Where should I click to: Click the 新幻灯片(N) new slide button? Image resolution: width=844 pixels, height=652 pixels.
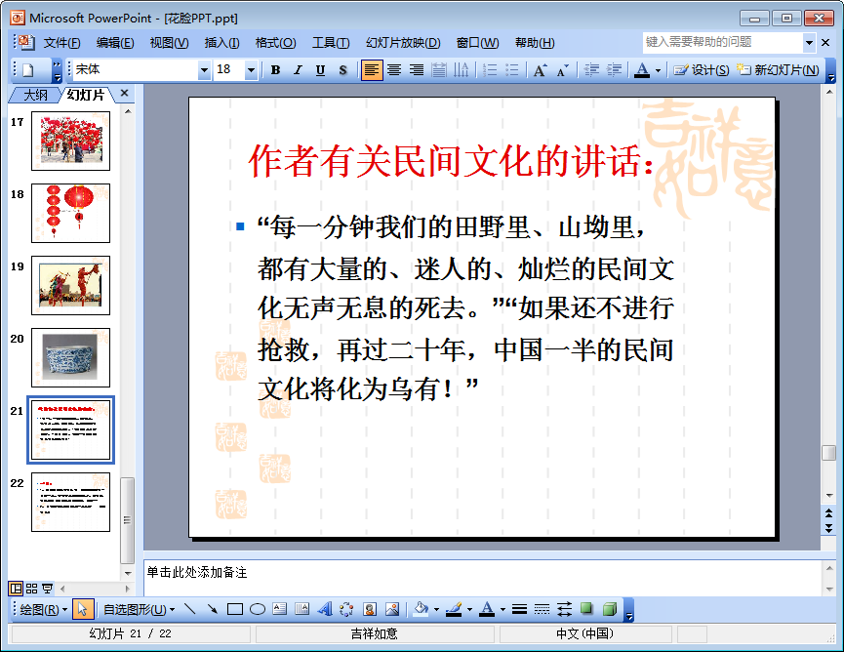779,70
